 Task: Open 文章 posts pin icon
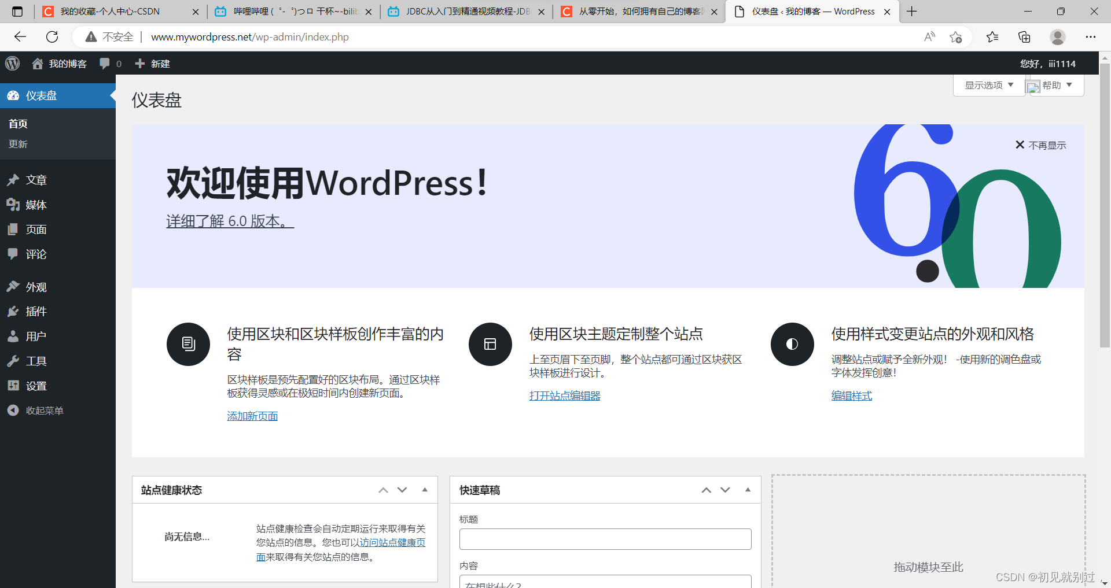[x=13, y=180]
